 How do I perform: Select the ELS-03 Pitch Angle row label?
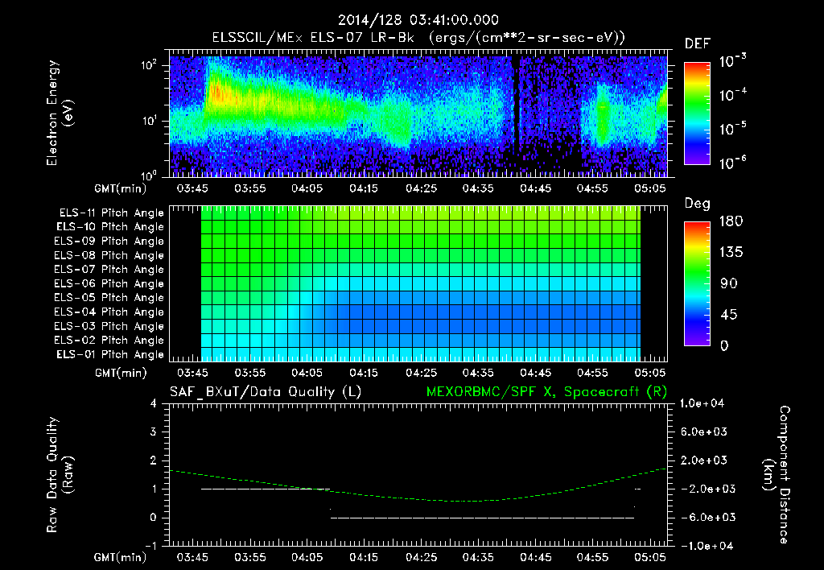[x=109, y=326]
